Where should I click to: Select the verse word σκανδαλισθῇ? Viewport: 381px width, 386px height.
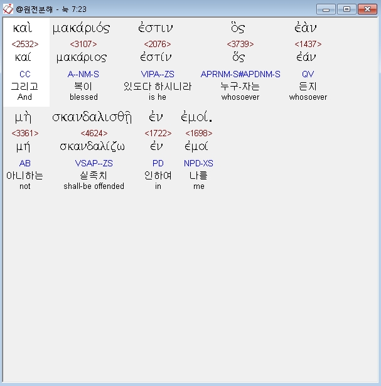[92, 117]
